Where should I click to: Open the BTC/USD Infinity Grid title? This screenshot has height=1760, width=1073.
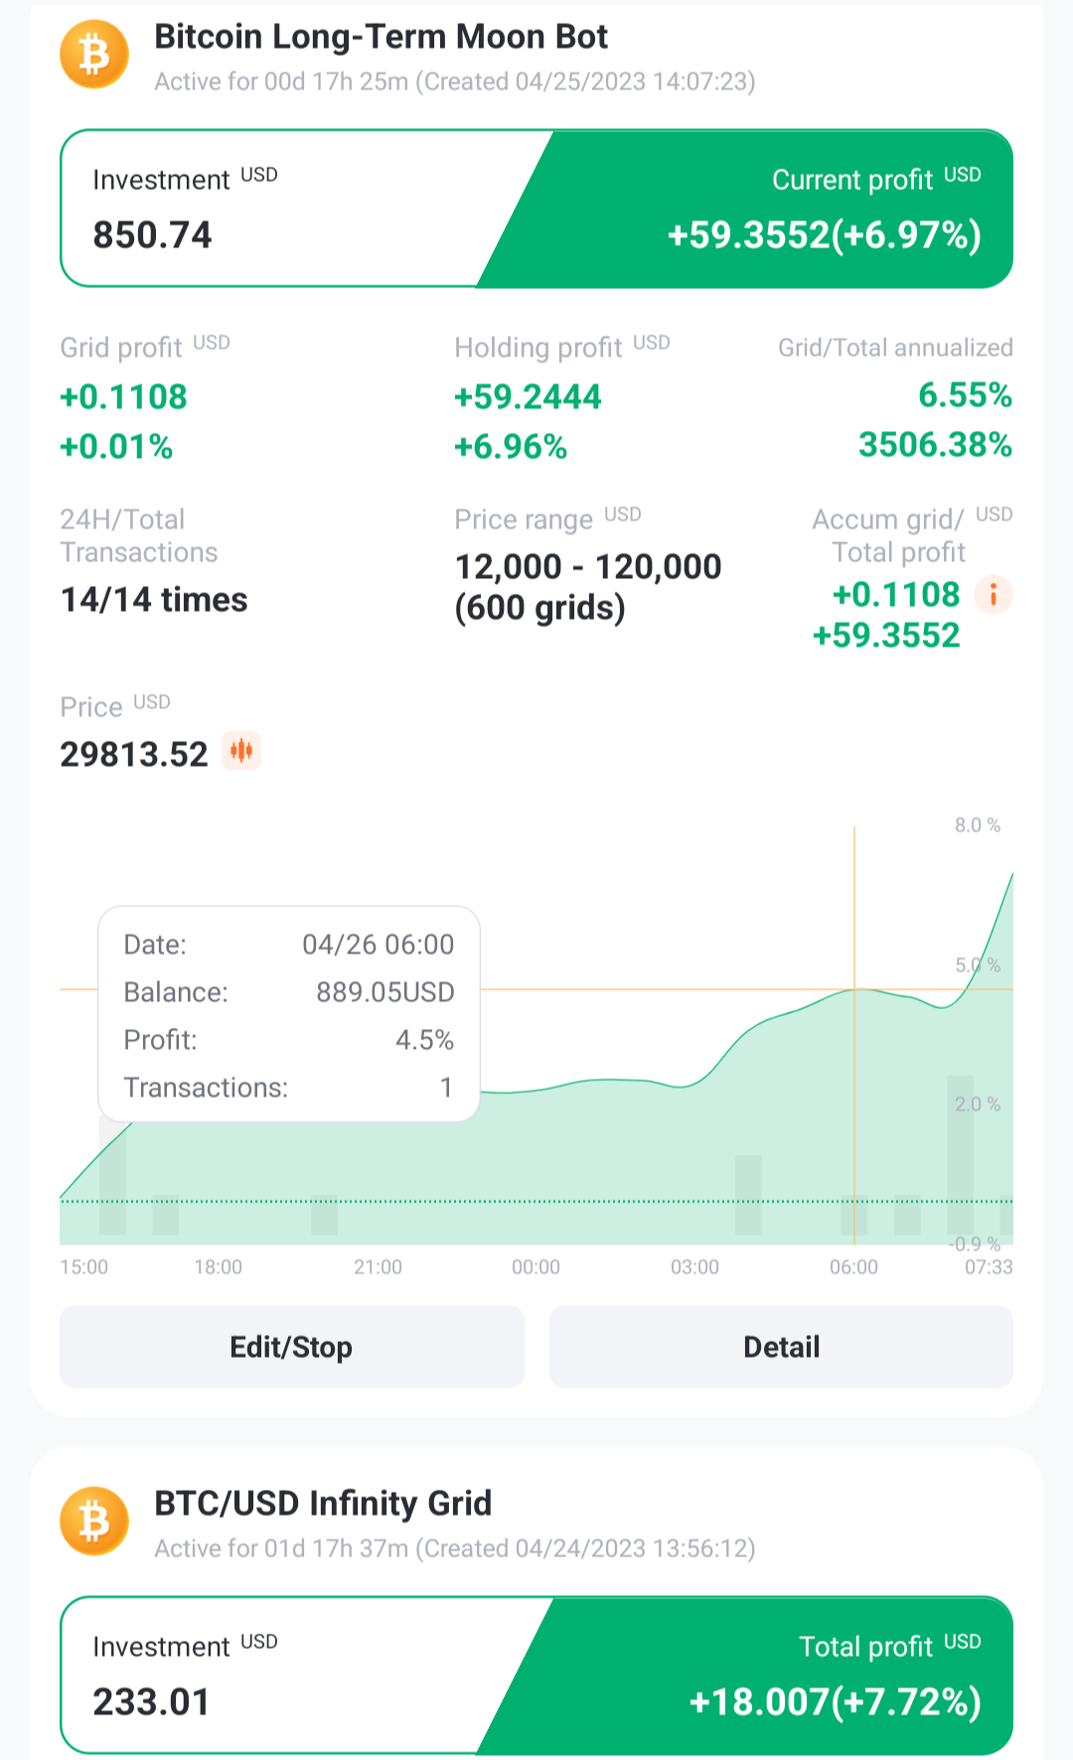pos(323,1504)
